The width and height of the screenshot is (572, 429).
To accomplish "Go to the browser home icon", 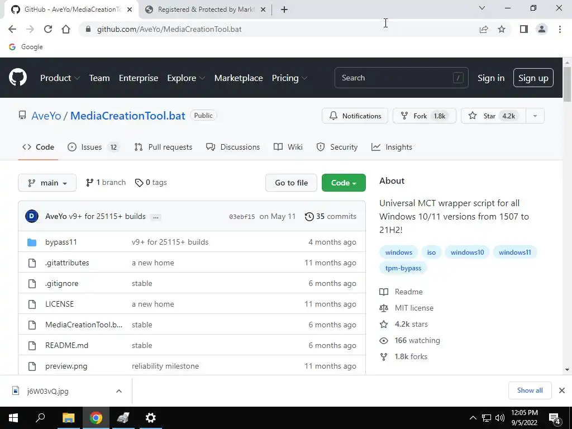I will coord(66,29).
